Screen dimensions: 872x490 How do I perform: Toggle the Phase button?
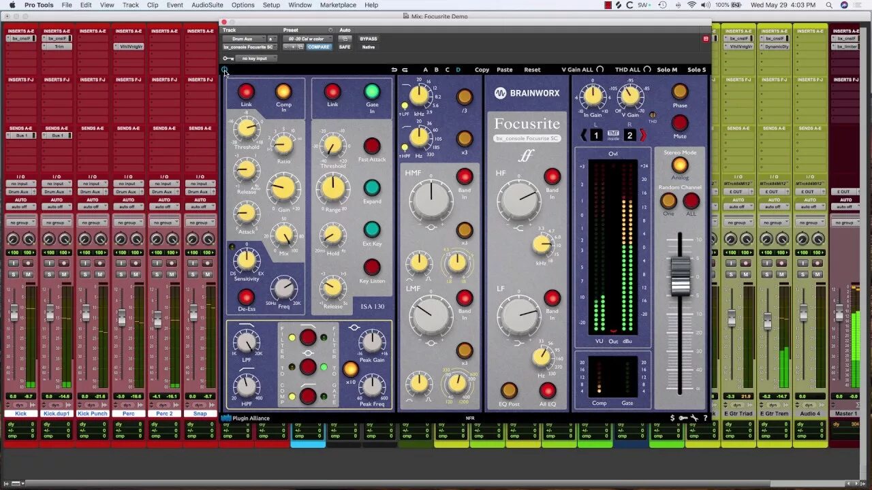pos(680,92)
